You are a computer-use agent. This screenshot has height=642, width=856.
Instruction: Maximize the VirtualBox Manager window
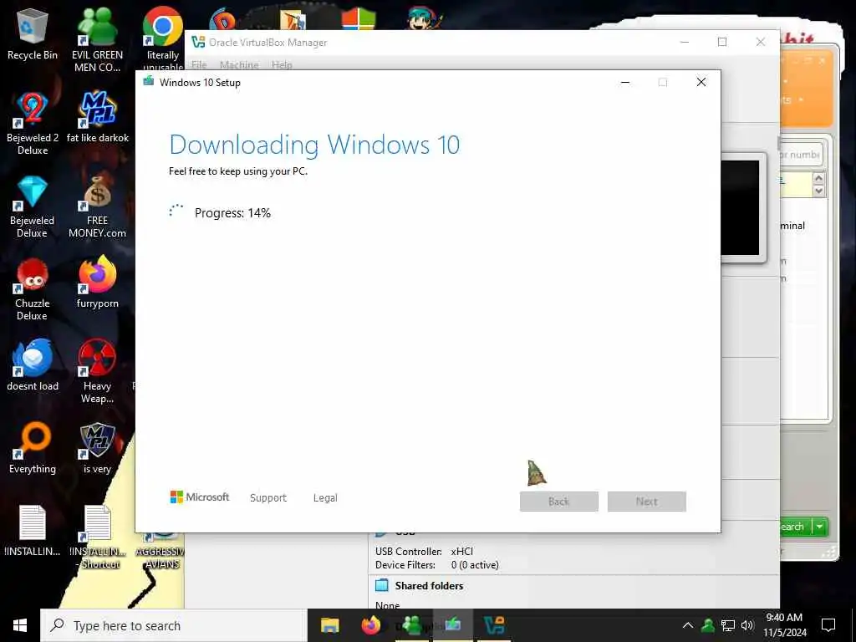(722, 42)
